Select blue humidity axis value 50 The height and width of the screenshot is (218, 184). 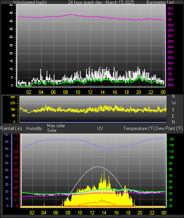pyautogui.click(x=7, y=170)
